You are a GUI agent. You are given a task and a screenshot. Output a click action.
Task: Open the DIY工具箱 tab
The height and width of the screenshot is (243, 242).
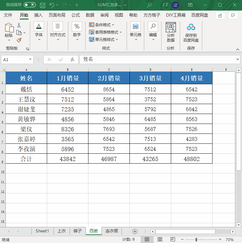(176, 15)
